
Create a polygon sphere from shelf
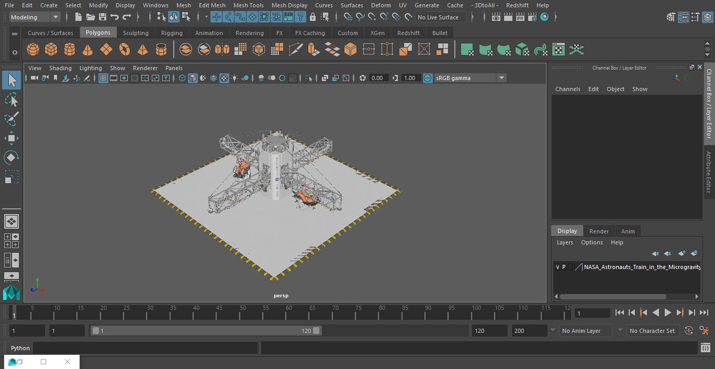(33, 50)
